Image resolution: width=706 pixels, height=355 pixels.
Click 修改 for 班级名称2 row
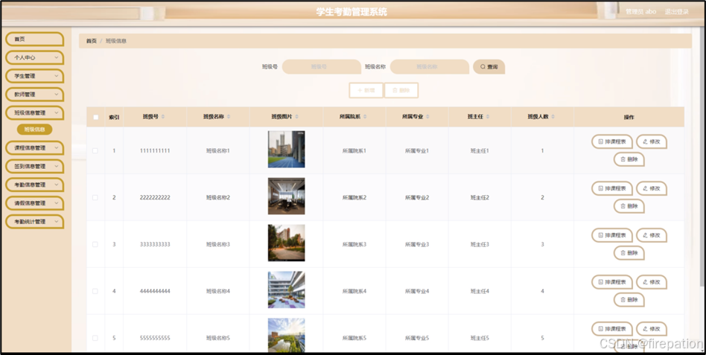point(652,188)
